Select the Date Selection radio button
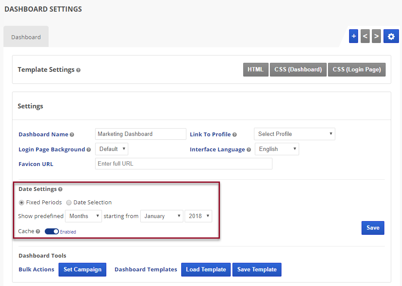 [x=69, y=203]
